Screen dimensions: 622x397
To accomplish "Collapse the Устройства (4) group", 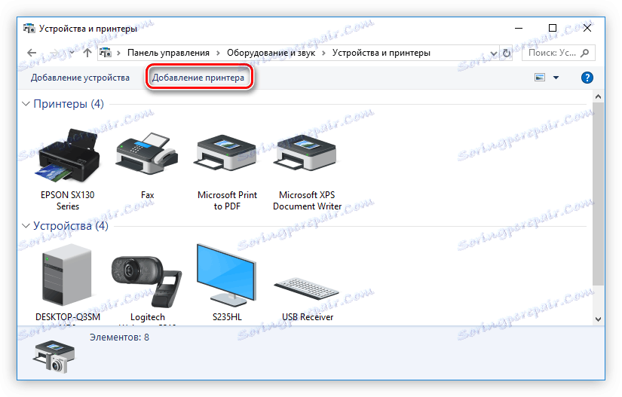I will [x=26, y=226].
